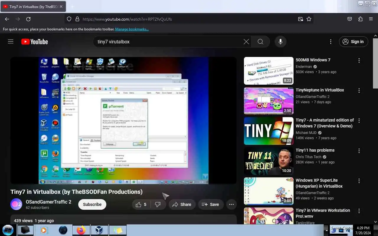Screen dimensions: 378x236
Task: Open the YouTube guide menu
Action: [x=11, y=42]
